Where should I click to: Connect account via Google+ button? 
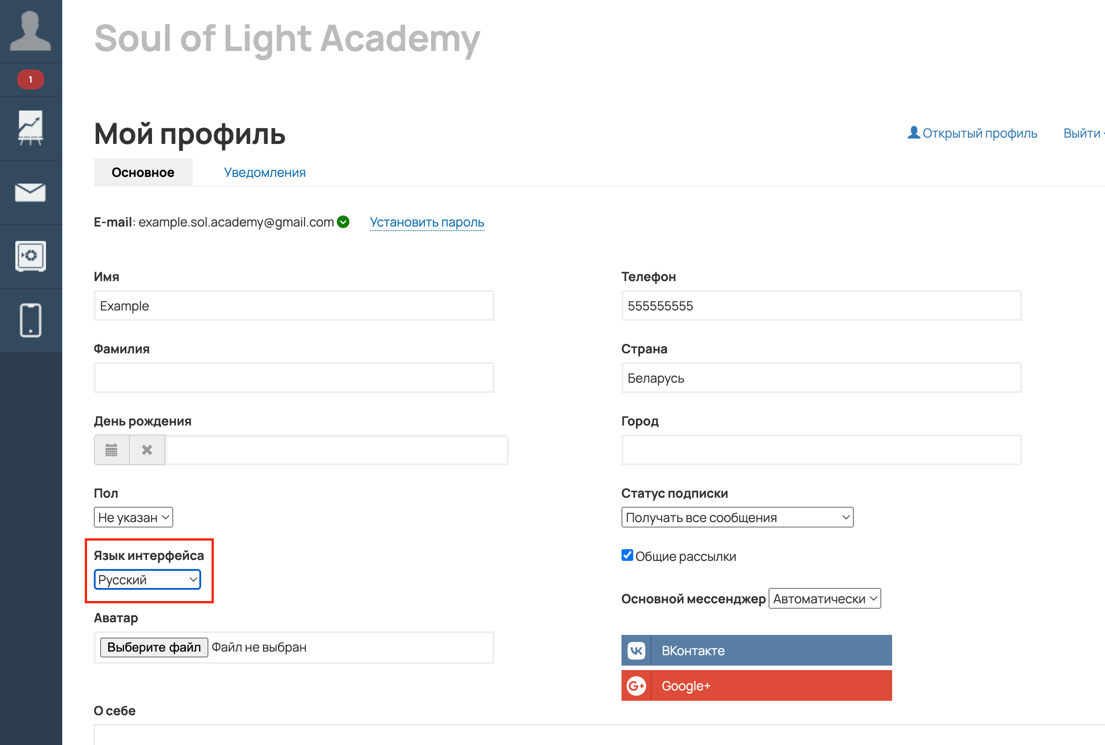756,685
